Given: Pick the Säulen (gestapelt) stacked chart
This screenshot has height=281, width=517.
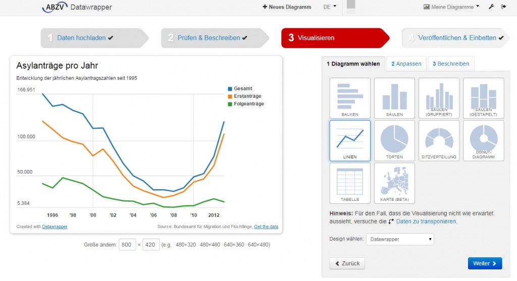Looking at the screenshot, I should 483,98.
